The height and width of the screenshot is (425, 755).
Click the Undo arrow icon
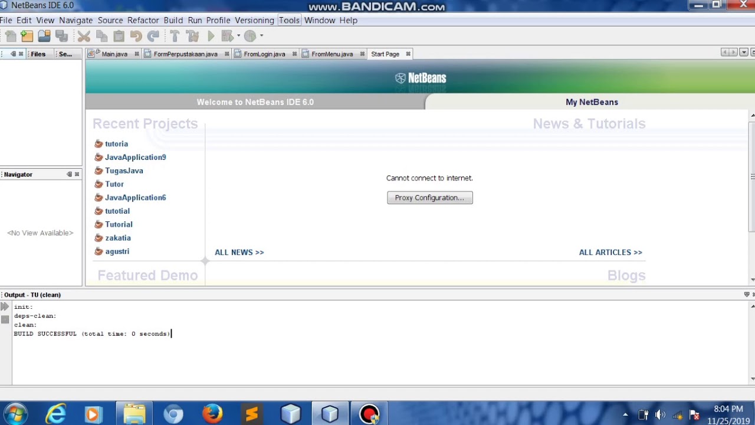point(136,37)
